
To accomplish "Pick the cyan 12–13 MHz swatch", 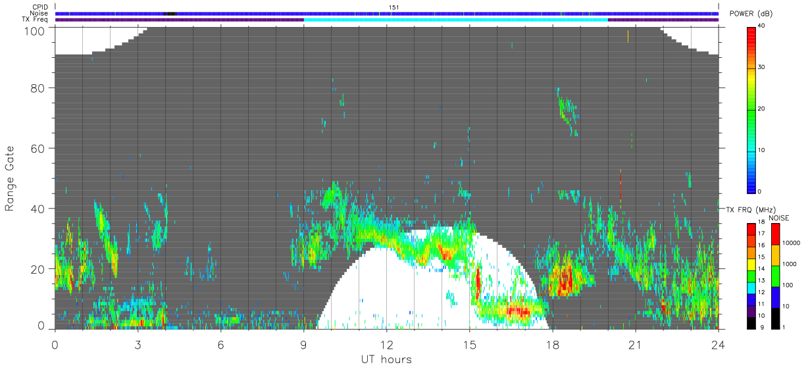I will click(751, 288).
